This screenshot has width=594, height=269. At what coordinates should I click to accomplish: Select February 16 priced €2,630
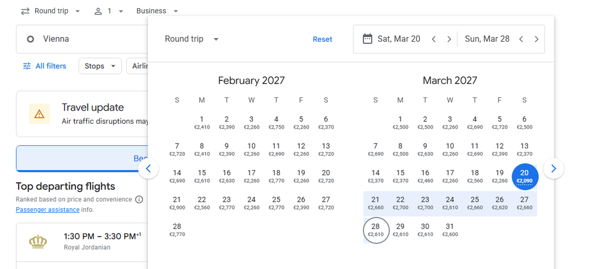point(227,176)
